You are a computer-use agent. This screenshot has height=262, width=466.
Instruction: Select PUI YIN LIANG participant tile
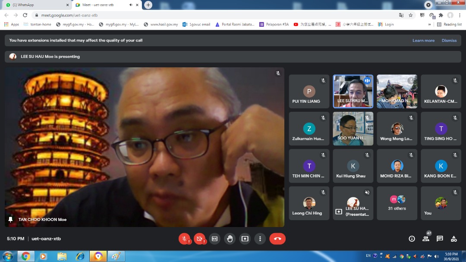pyautogui.click(x=309, y=92)
